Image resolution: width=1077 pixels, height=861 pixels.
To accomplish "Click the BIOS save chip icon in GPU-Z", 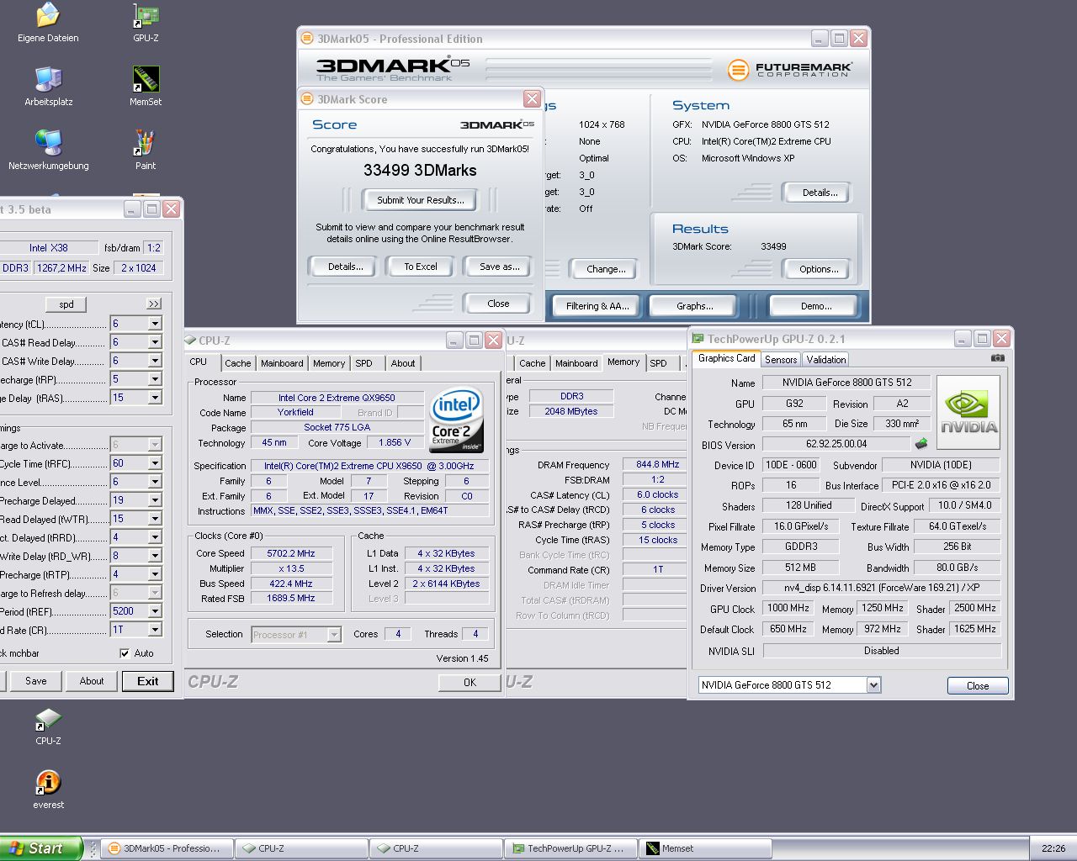I will click(921, 443).
